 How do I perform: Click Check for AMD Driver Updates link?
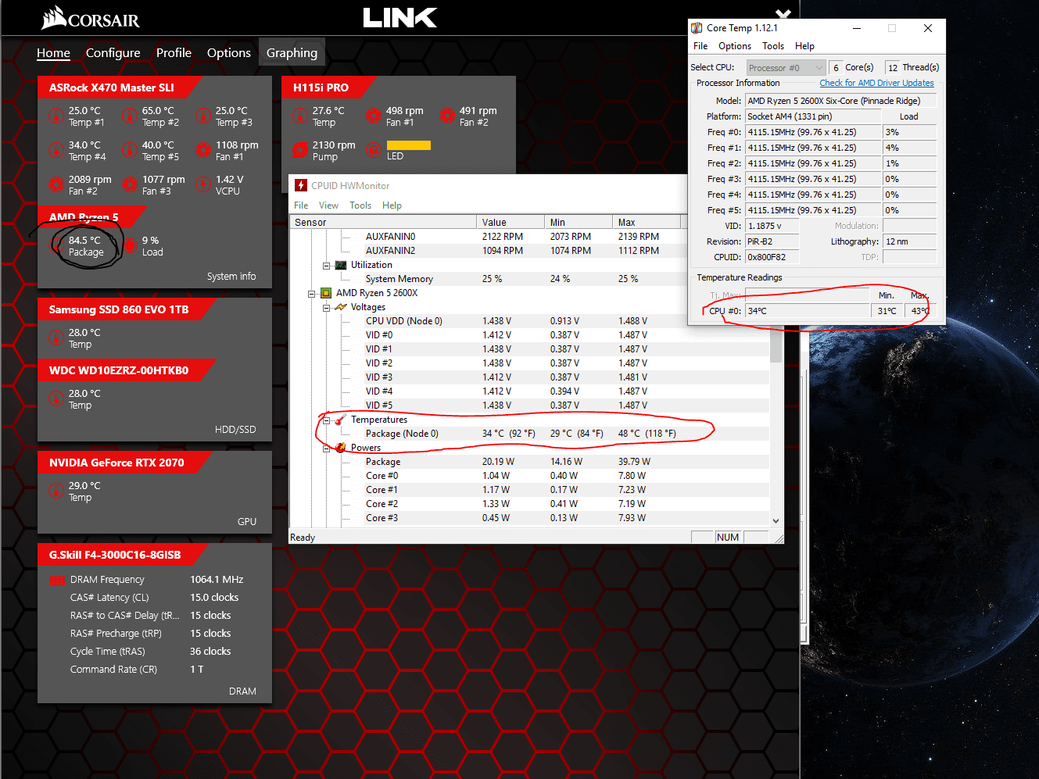876,83
